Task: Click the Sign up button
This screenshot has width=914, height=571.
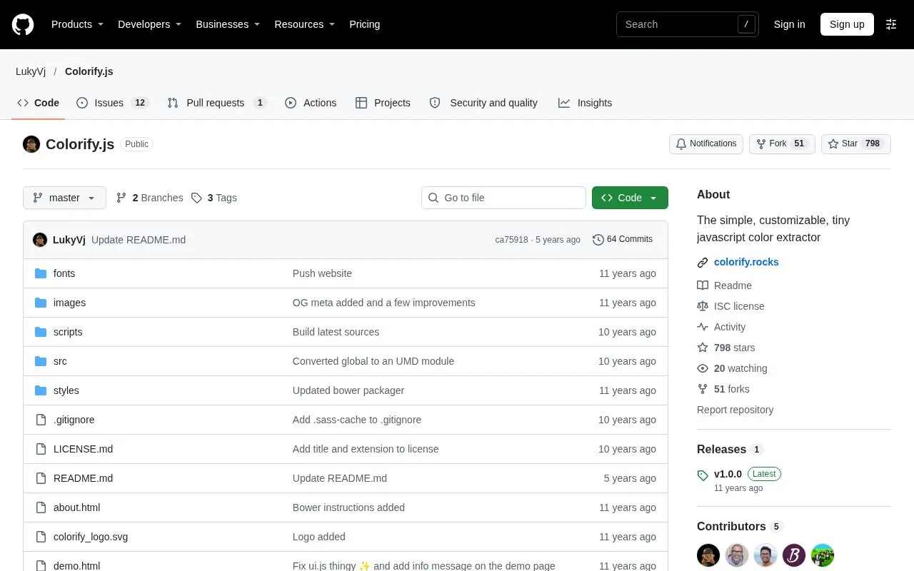Action: click(x=847, y=24)
